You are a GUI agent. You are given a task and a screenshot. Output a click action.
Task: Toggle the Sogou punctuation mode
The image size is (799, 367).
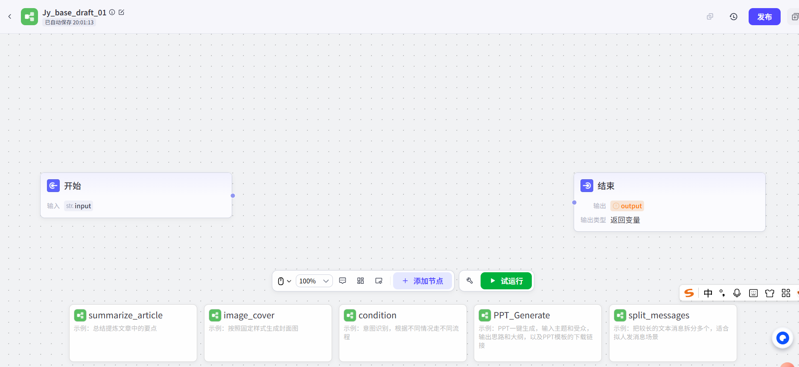[722, 293]
